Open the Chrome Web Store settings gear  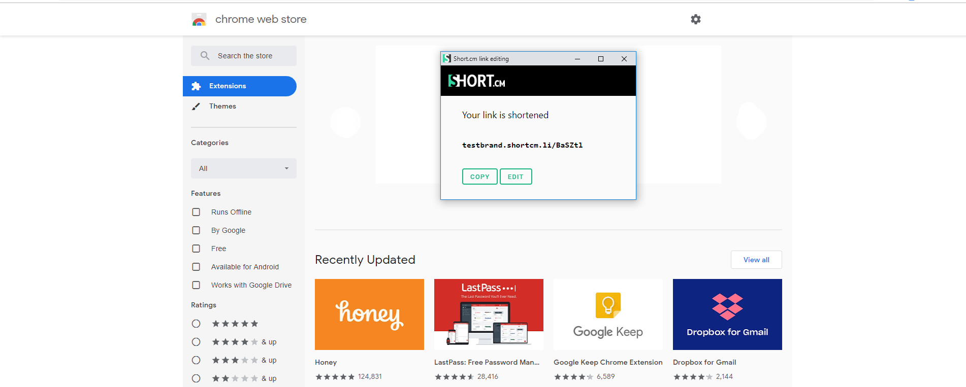[696, 19]
